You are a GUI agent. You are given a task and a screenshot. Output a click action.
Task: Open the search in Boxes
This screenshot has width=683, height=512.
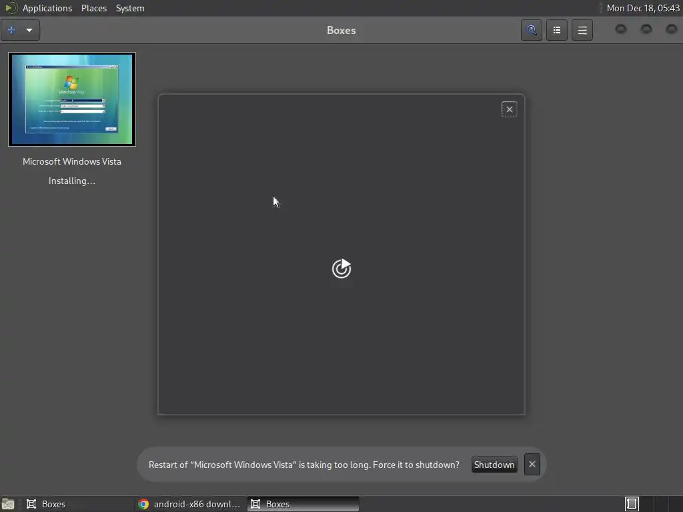pos(532,30)
